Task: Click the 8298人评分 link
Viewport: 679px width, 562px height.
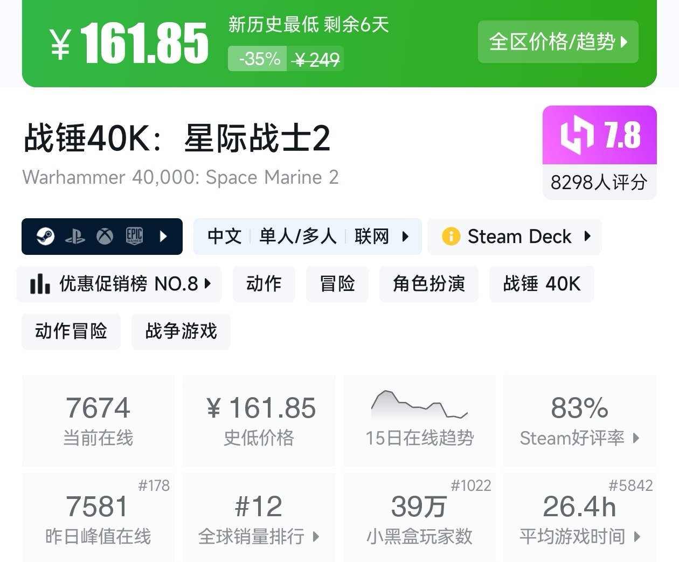Action: [599, 183]
